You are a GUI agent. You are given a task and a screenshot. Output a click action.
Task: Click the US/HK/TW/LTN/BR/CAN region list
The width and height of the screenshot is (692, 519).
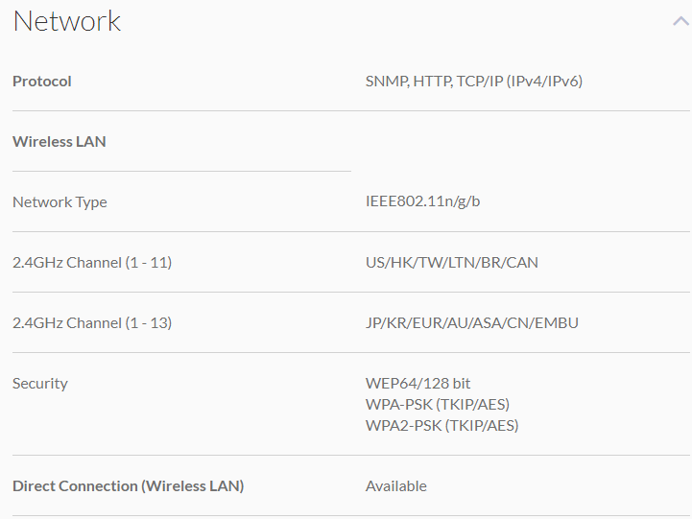click(x=451, y=263)
